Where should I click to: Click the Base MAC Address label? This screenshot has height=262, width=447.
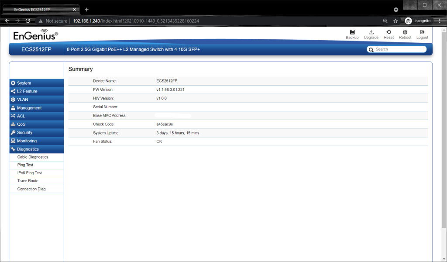coord(110,115)
